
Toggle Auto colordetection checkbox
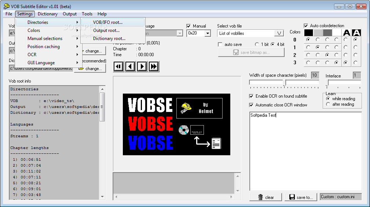306,26
